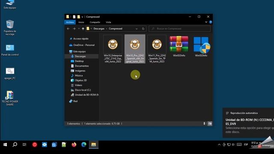This screenshot has height=154, width=274.
Task: Select Imágenes folder in navigation pane
Action: (x=80, y=71)
